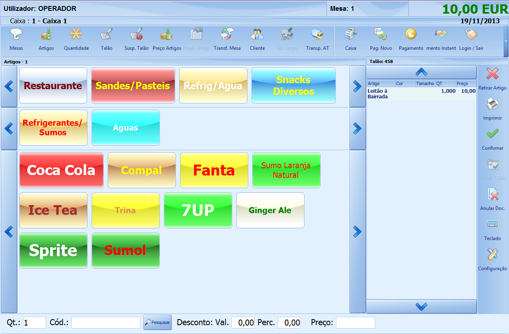Viewport: 509px width, 334px height.
Task: Open the Mesas table view
Action: pyautogui.click(x=16, y=39)
